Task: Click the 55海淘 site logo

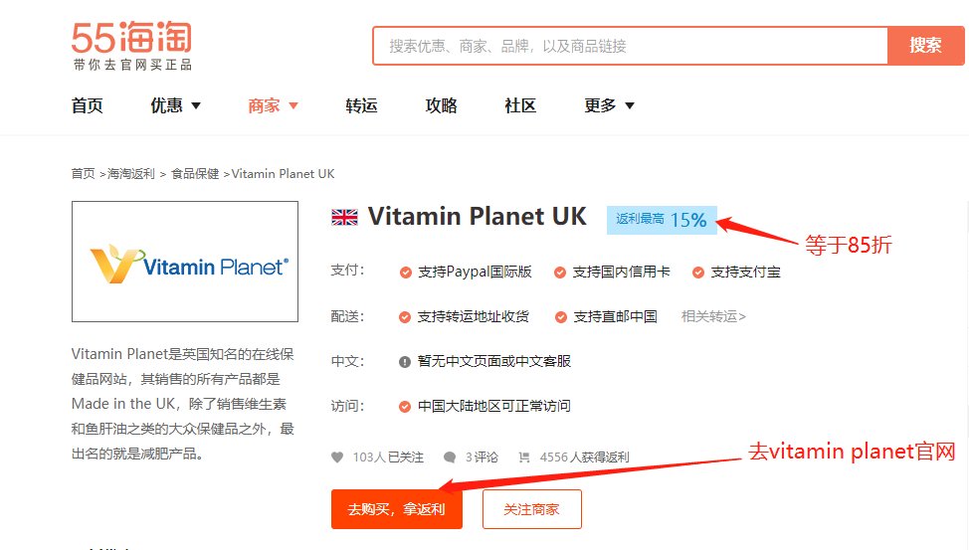Action: point(131,37)
